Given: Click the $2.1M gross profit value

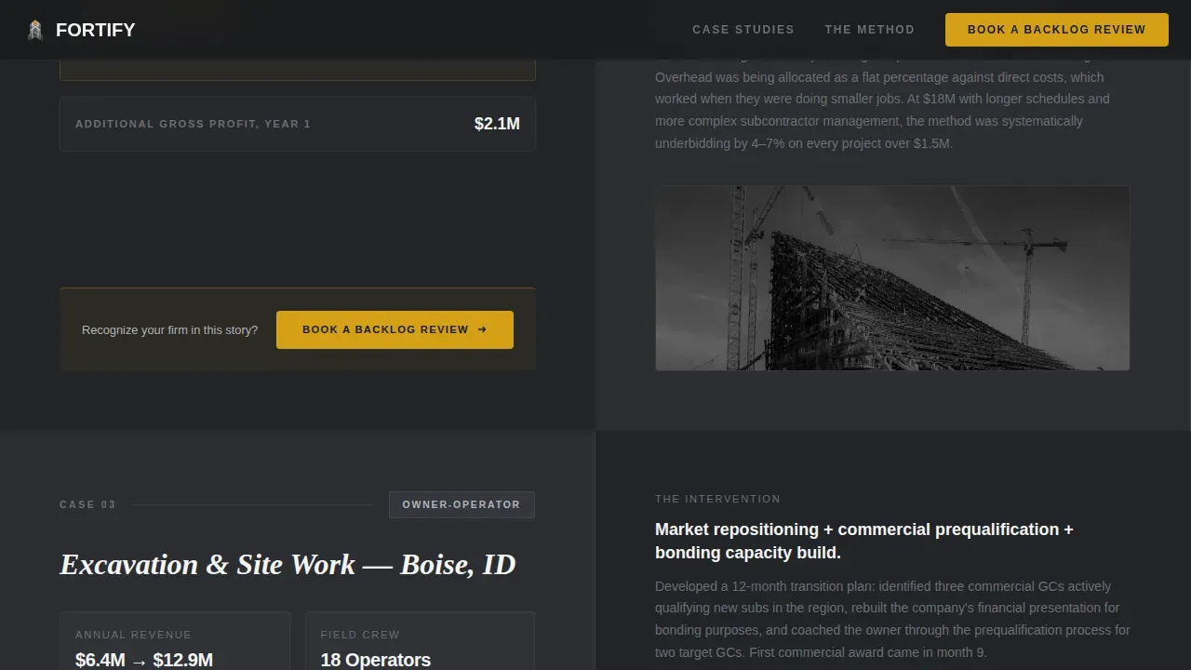Looking at the screenshot, I should click(497, 124).
